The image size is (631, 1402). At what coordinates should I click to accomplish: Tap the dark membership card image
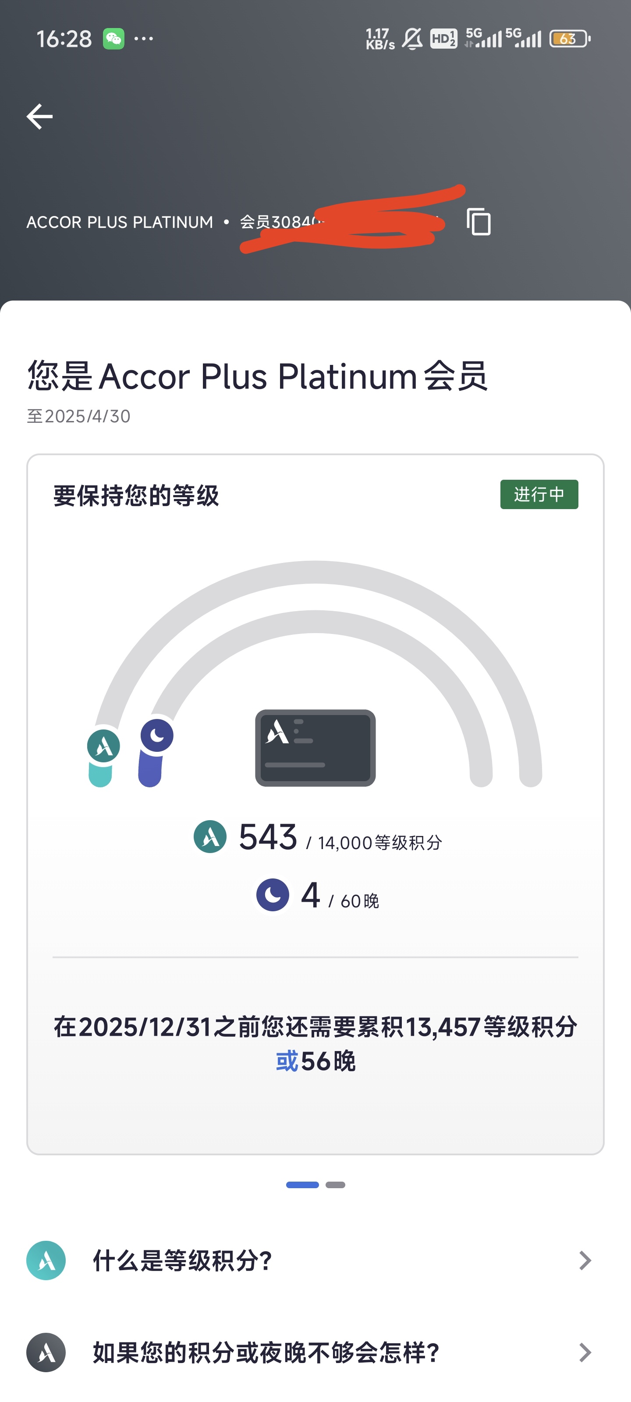(x=315, y=748)
